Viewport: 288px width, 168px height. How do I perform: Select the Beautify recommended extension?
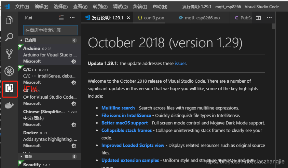49,164
